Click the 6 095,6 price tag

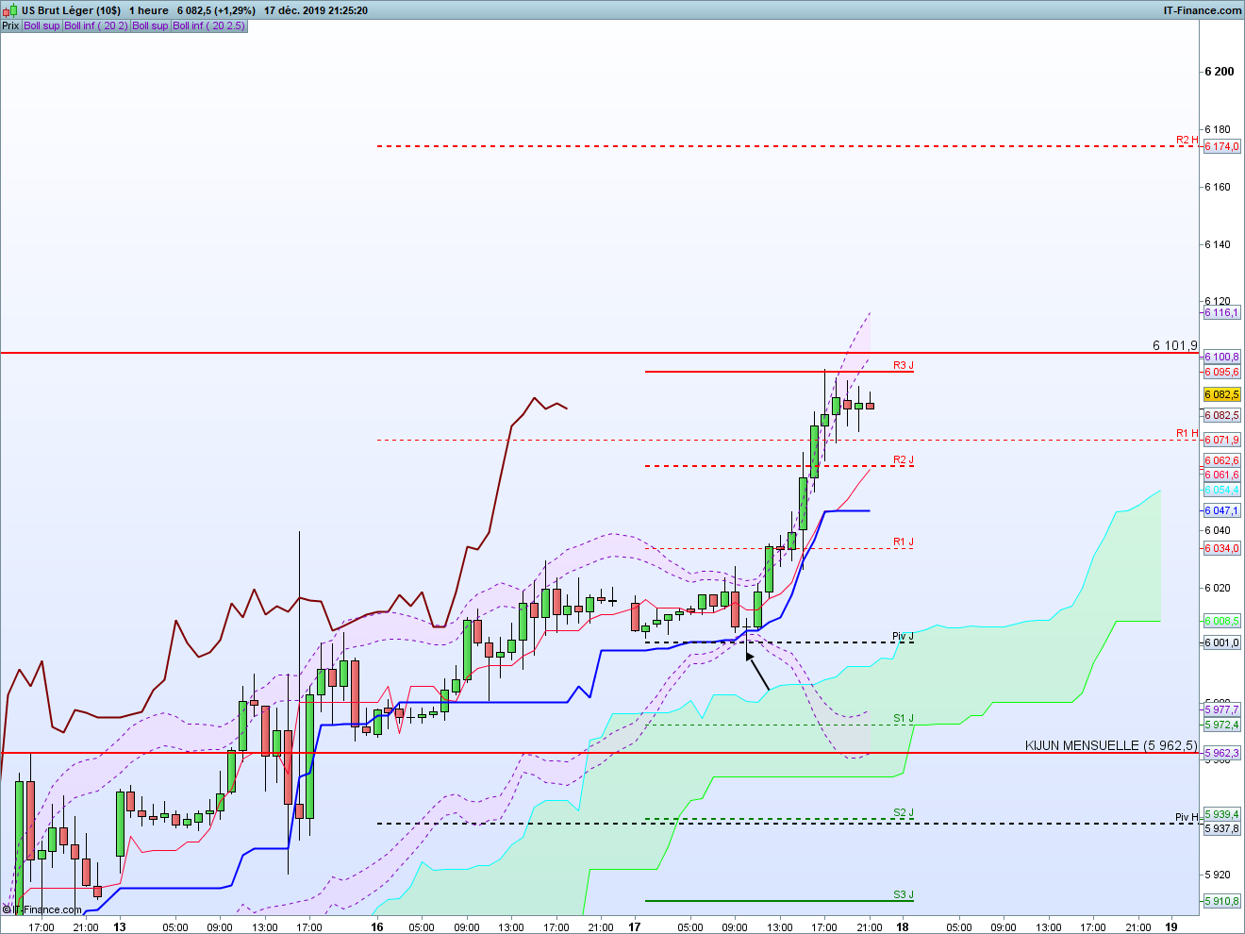(x=1222, y=372)
